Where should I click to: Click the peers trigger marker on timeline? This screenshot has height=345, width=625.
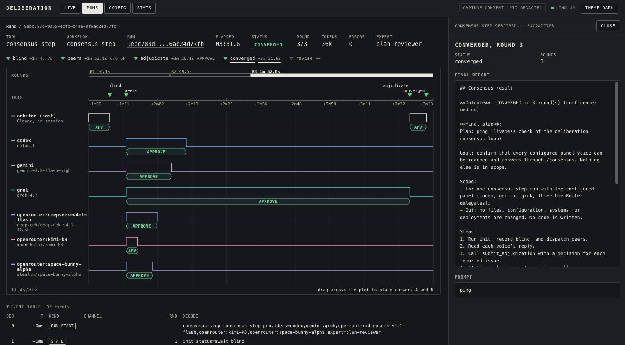[126, 95]
